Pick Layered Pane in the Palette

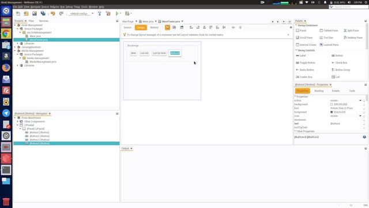coord(329,44)
